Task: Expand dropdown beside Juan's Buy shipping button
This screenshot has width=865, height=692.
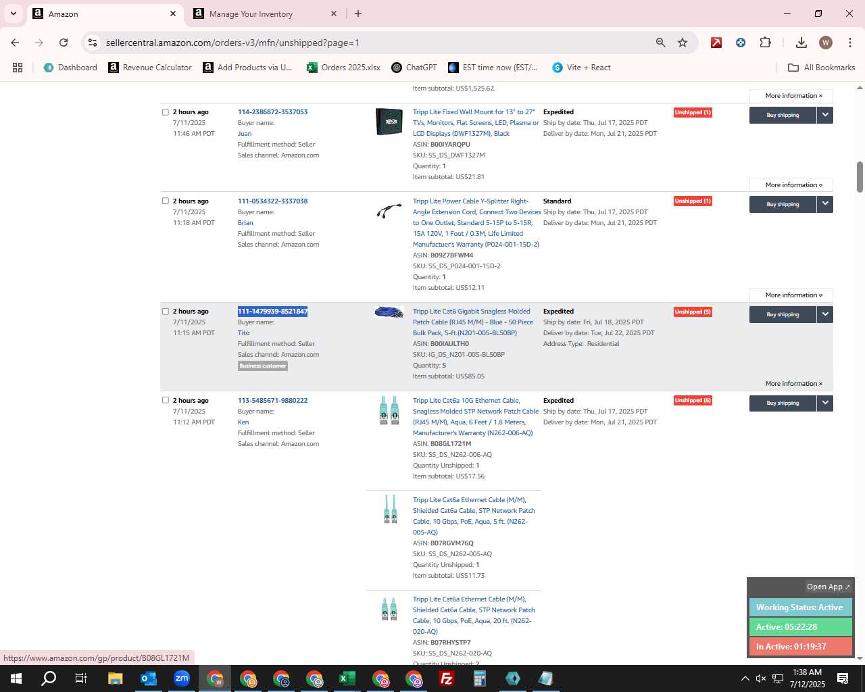Action: click(825, 116)
